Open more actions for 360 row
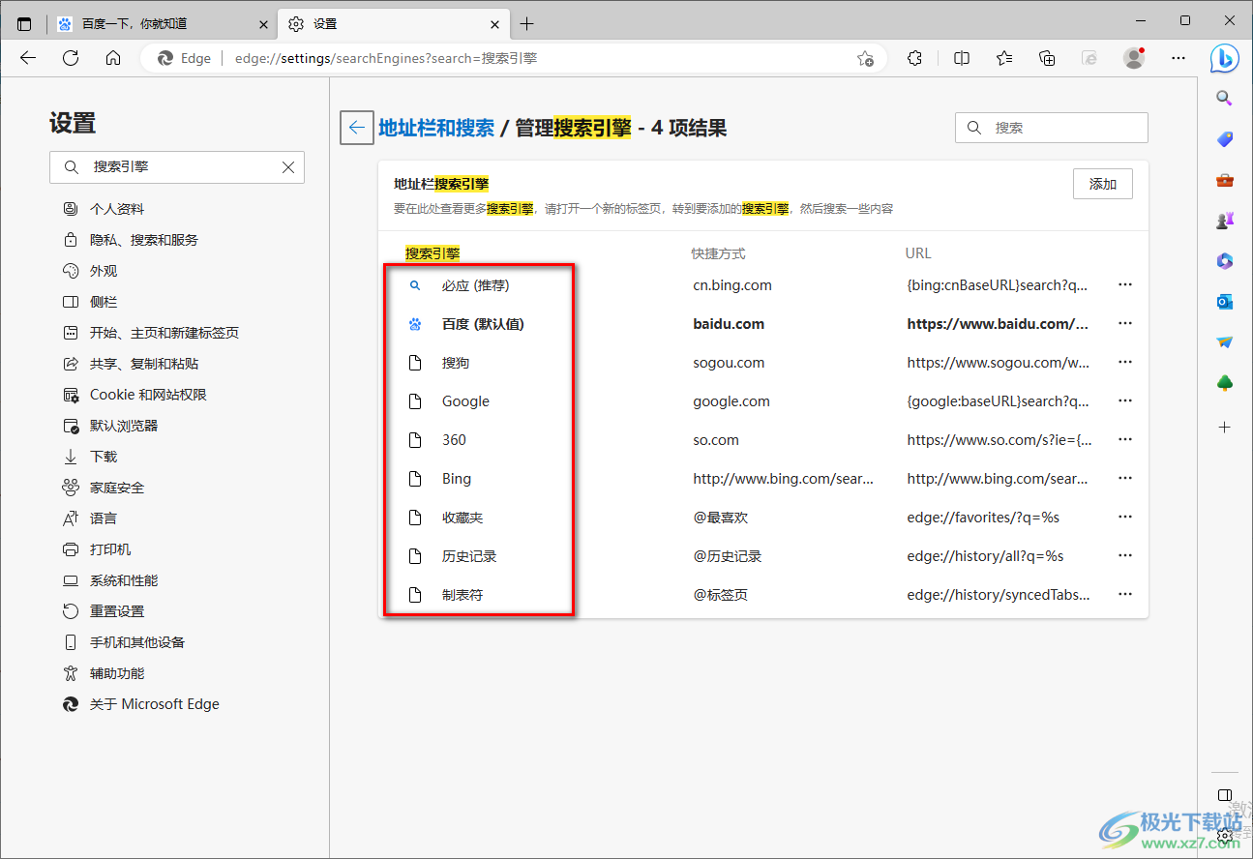This screenshot has height=859, width=1253. pos(1124,440)
